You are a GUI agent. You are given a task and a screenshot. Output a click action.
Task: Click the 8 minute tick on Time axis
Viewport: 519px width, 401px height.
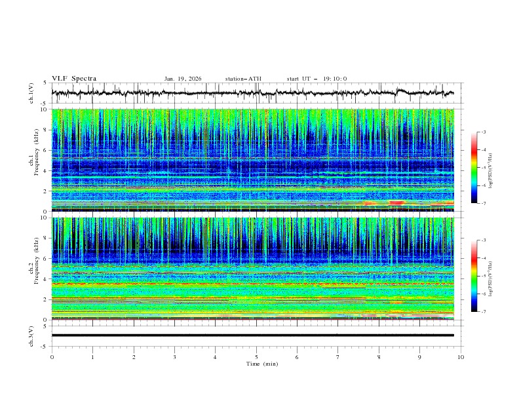click(379, 357)
